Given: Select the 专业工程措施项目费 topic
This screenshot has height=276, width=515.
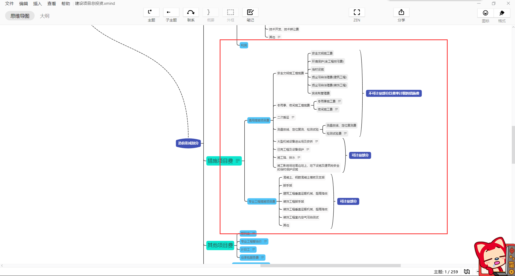Looking at the screenshot, I should click(x=262, y=202).
